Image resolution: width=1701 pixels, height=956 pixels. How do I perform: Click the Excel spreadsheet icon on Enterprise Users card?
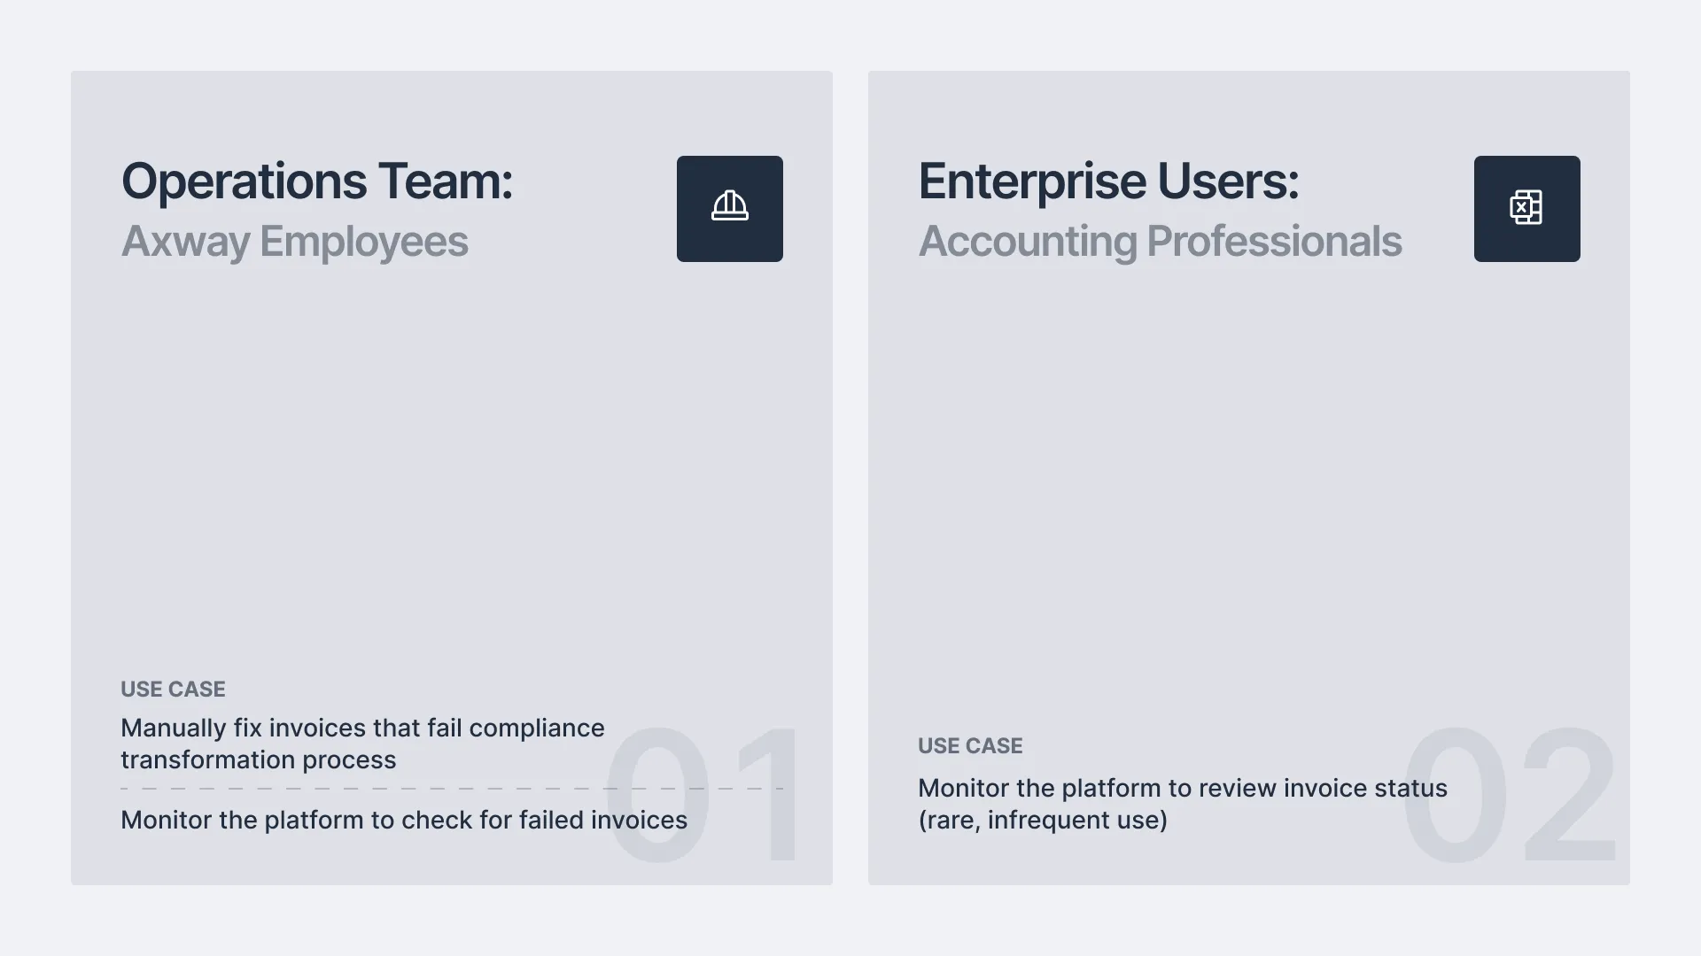[x=1526, y=208]
